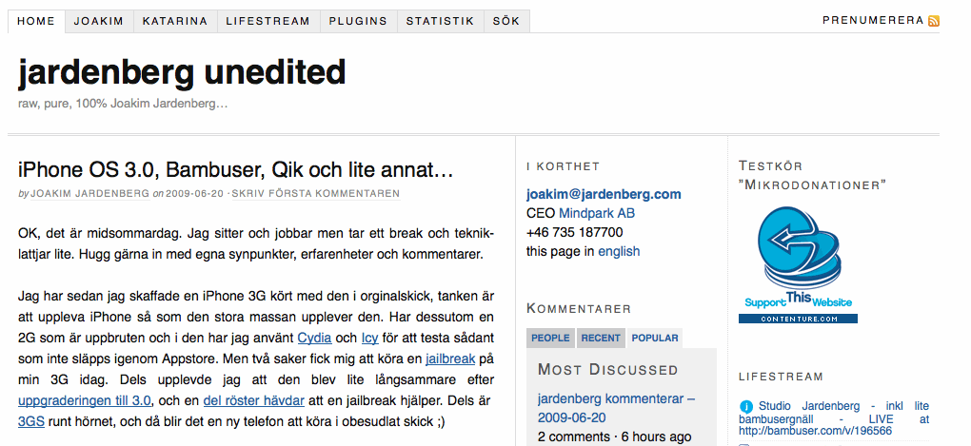Screen dimensions: 971x446
Task: Open the uppgraderingen till 3.0 link
Action: pyautogui.click(x=85, y=400)
